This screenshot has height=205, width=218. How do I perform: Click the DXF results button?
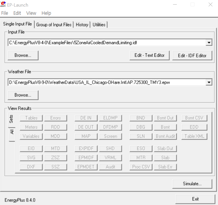click(31, 167)
